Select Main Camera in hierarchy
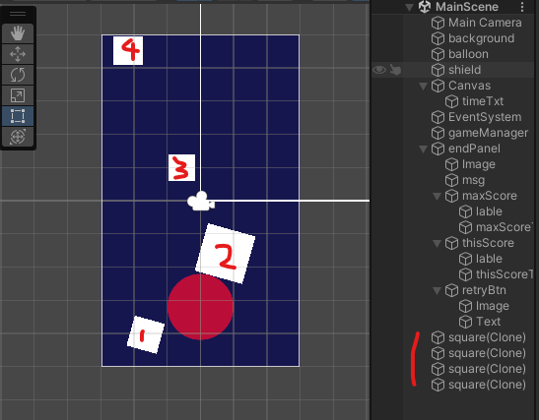 click(x=485, y=23)
